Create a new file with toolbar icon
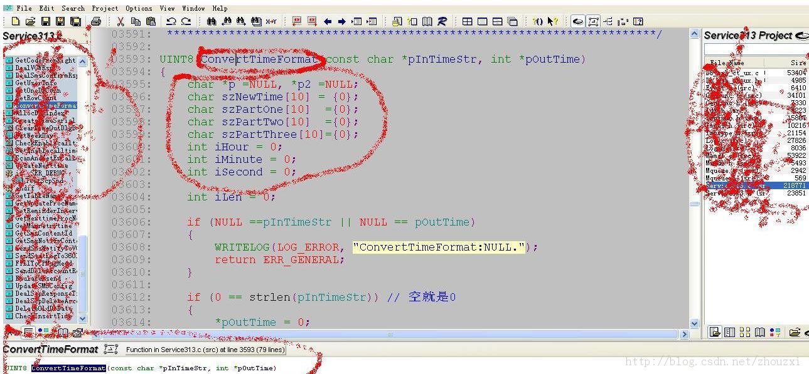809x374 pixels. click(x=16, y=21)
